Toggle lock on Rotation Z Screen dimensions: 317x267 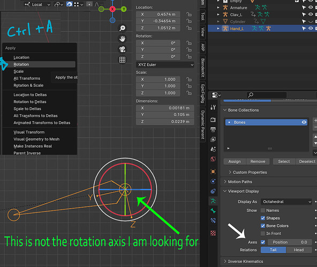tap(189, 57)
